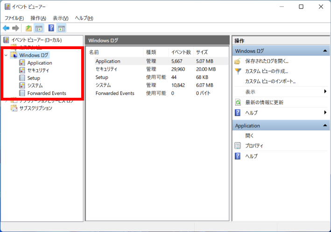Click the funnel icon beside カスタム ビューの作成
Viewport: 331px width, 232px height.
tap(238, 71)
